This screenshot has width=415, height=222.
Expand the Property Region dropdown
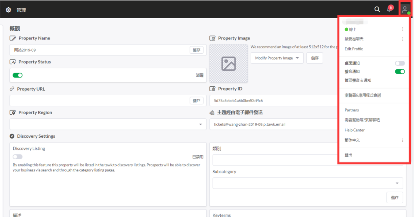click(x=200, y=125)
